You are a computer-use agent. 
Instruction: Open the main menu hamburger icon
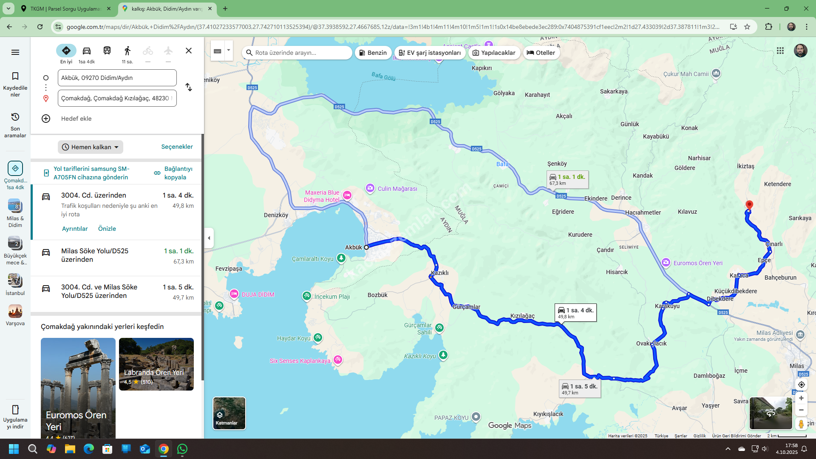tap(15, 52)
